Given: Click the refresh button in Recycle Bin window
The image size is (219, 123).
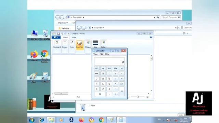Looking at the screenshot, I should point(179,28).
